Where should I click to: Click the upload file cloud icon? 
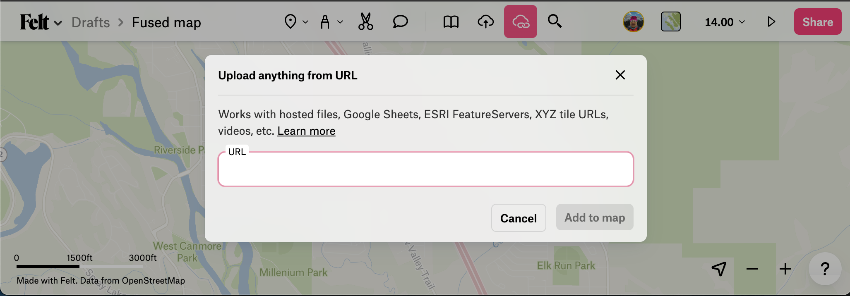pos(485,22)
